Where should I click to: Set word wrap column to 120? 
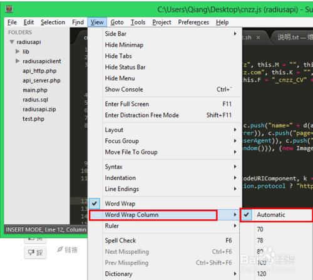(x=277, y=274)
